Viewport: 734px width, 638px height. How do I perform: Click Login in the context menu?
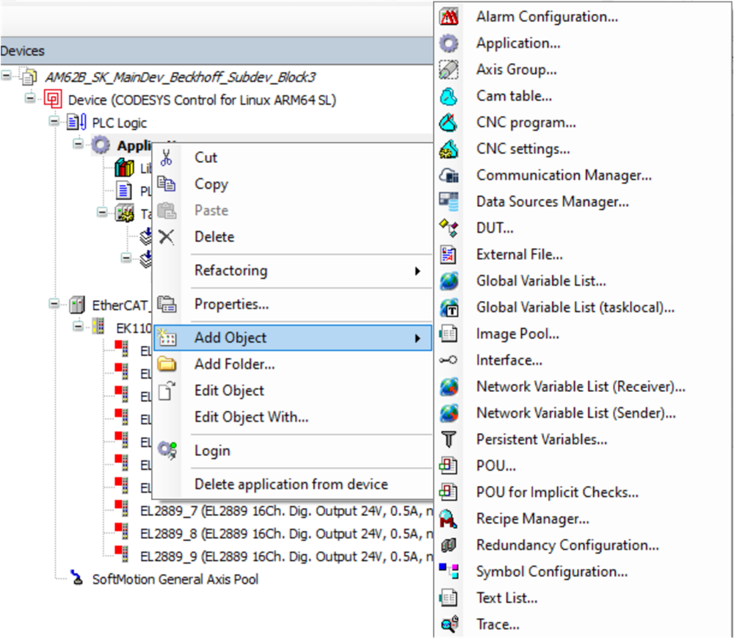(x=212, y=451)
